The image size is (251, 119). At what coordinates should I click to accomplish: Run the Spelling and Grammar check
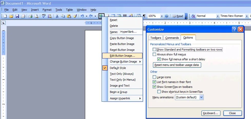pos(44,16)
